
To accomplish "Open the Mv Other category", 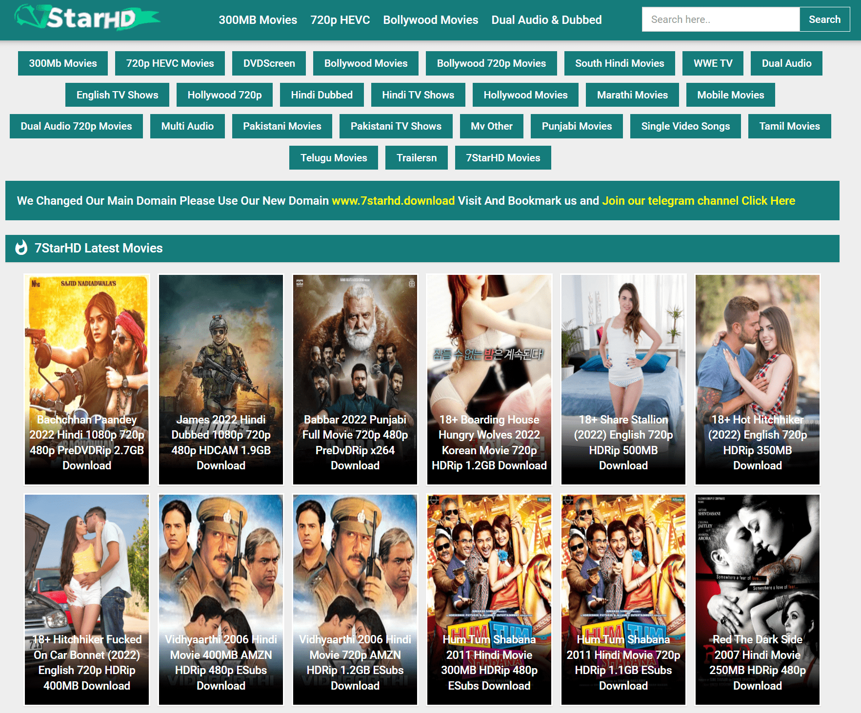I will (x=491, y=126).
